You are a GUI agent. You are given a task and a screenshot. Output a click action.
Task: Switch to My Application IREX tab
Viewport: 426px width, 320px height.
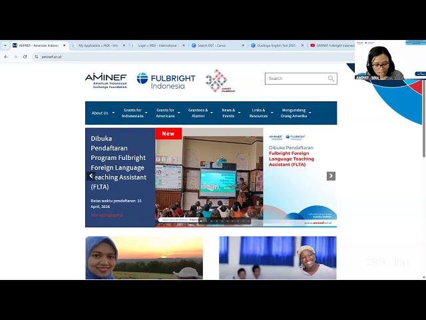pyautogui.click(x=99, y=45)
